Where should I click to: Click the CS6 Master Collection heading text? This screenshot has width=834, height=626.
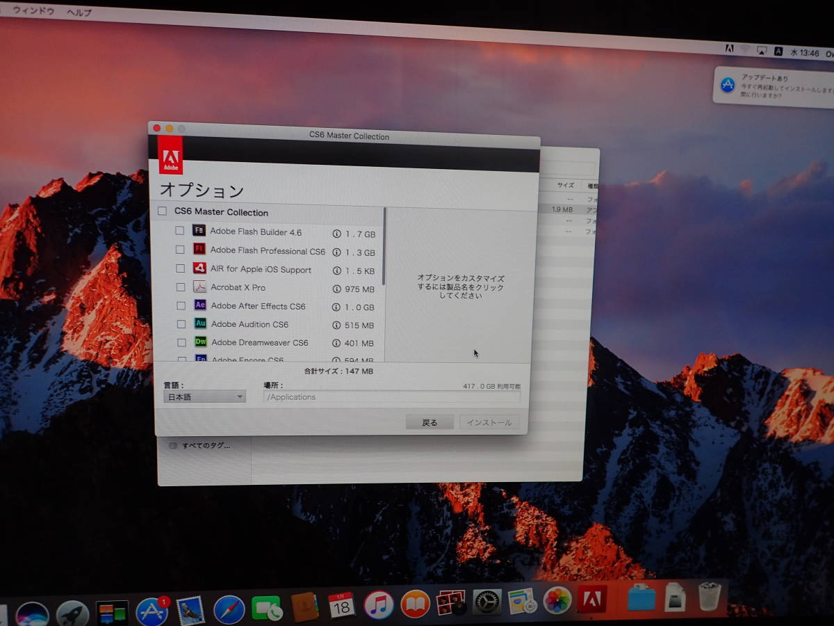tap(221, 212)
